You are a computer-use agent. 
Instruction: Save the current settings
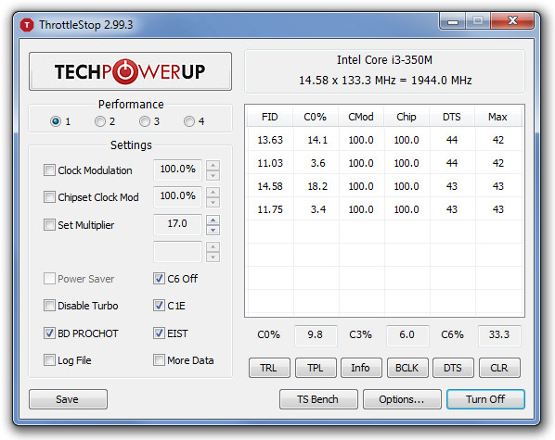point(68,399)
